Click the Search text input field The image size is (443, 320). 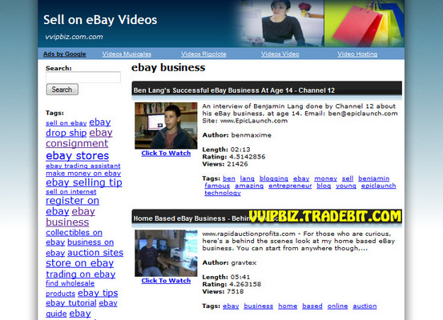tap(83, 77)
